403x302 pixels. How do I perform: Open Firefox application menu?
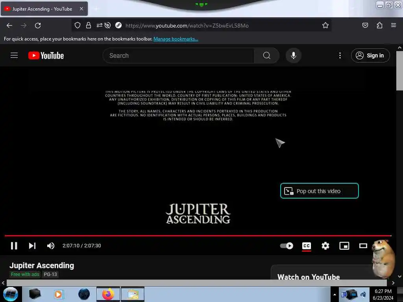pyautogui.click(x=394, y=25)
